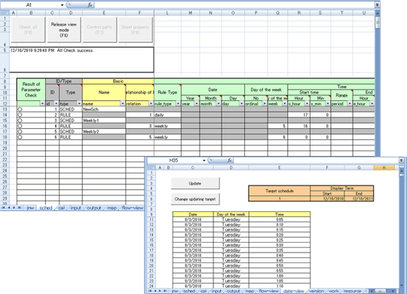Expand the top formula bar with the double-chevron icon
The image size is (407, 294).
click(x=377, y=5)
